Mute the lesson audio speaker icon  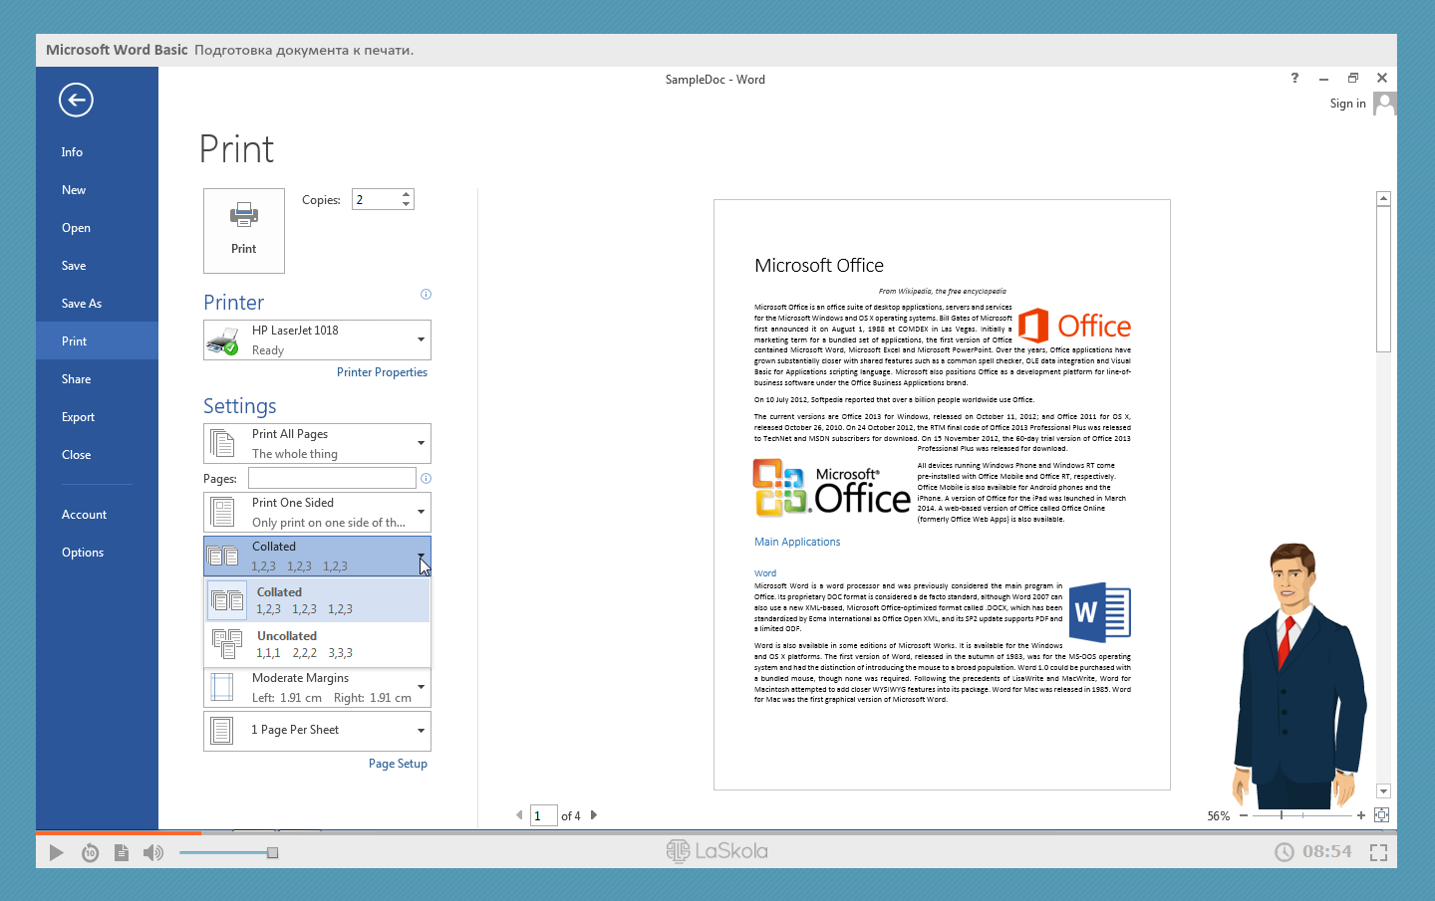tap(153, 852)
